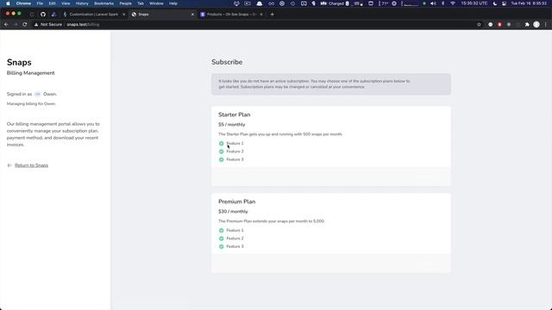Switch to the Snaps tab

pos(162,15)
